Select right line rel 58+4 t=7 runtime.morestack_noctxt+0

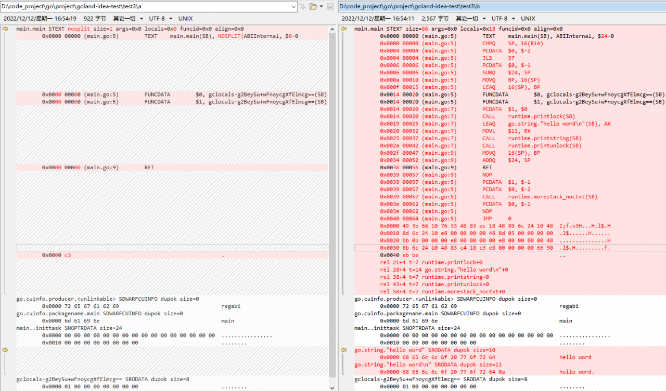509,292
